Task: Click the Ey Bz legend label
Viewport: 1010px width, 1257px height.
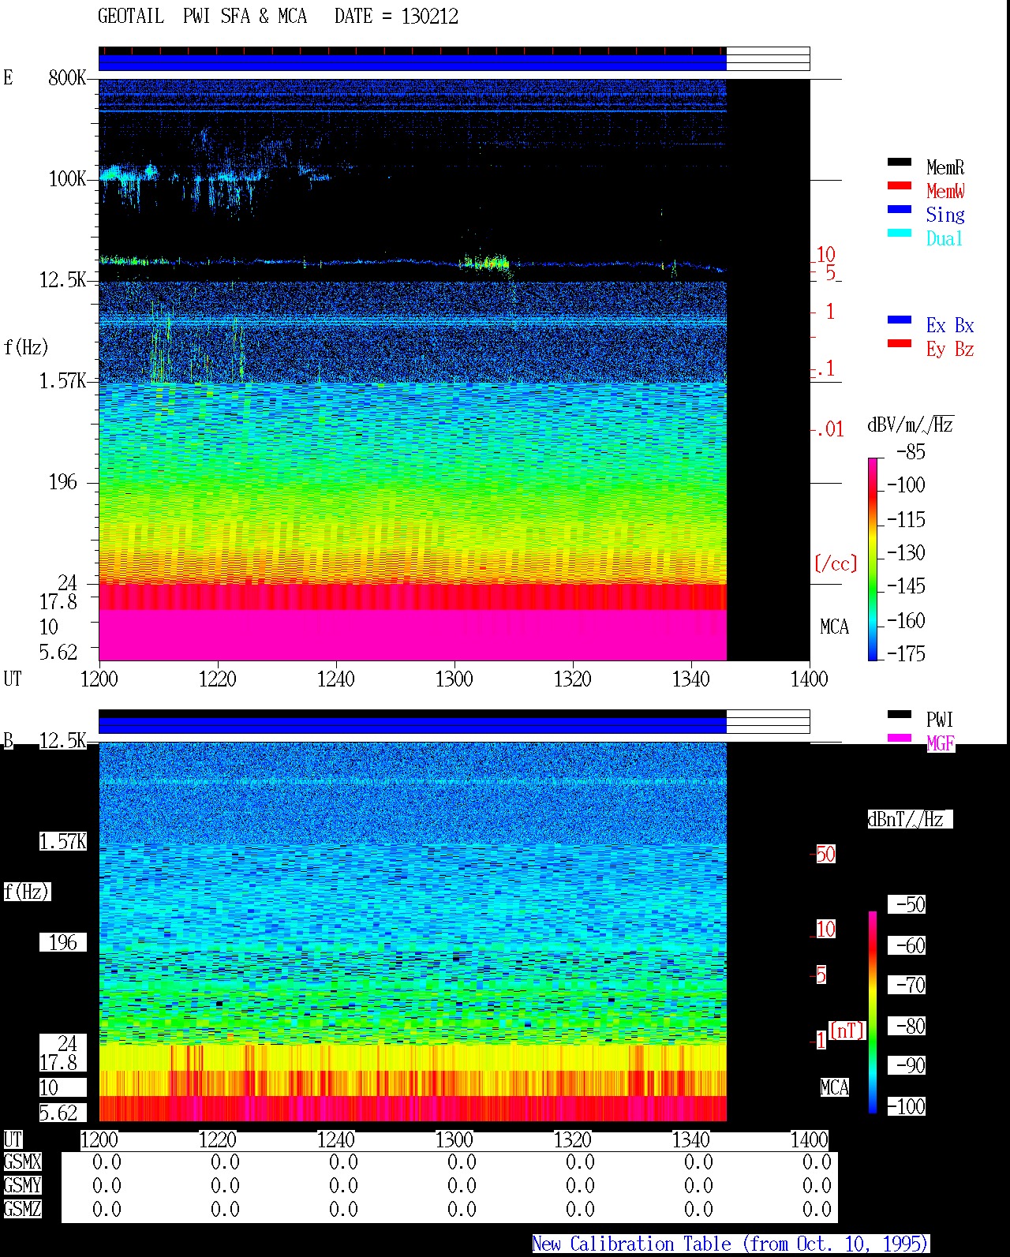Action: tap(950, 349)
